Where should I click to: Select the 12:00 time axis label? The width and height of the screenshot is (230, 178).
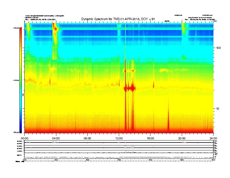click(119, 138)
